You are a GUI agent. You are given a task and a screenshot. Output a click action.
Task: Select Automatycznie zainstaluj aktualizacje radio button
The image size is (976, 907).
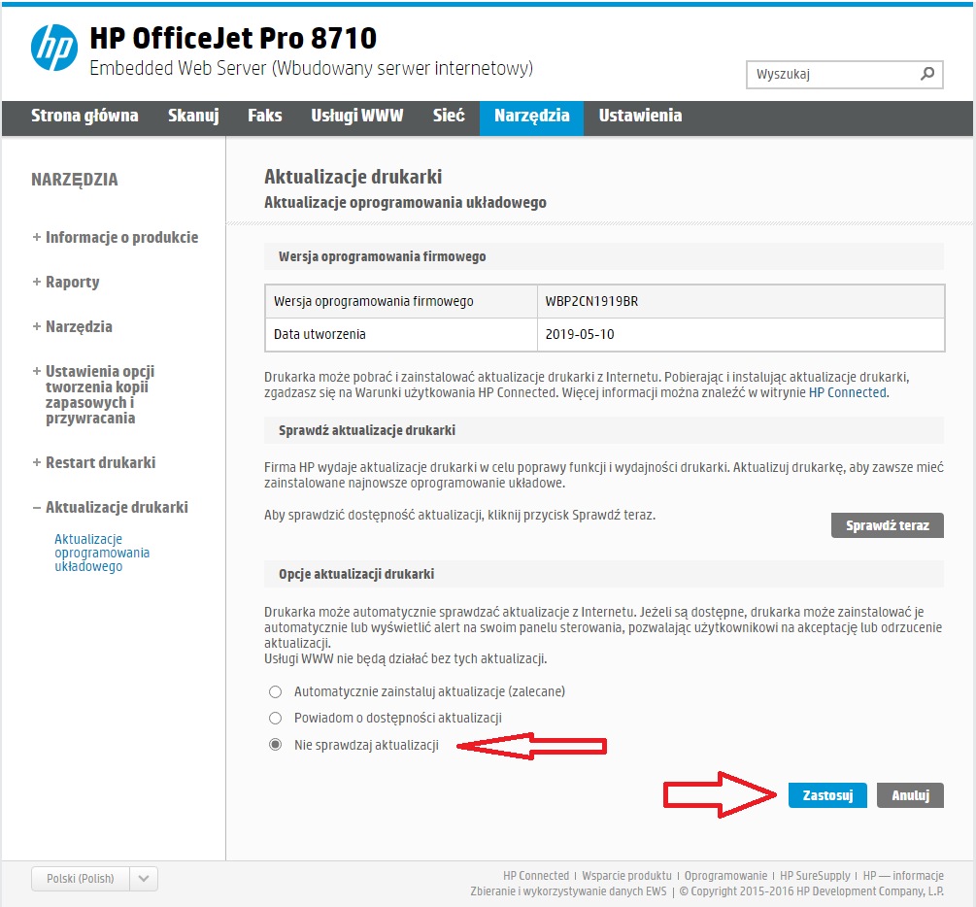point(275,692)
